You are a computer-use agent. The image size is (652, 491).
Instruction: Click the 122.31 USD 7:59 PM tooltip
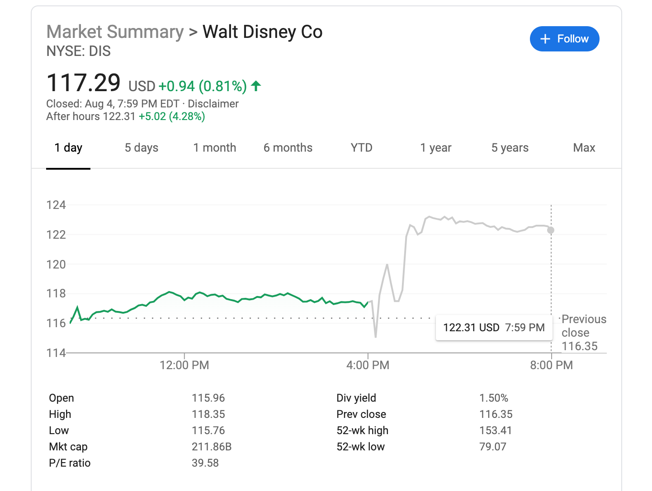[494, 328]
